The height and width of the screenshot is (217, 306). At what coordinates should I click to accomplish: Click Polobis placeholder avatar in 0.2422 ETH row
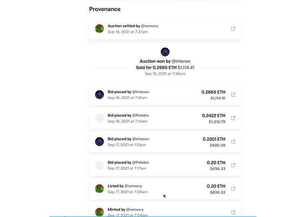(99, 118)
